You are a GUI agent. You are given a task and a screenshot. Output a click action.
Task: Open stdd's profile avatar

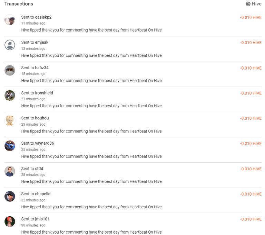pyautogui.click(x=10, y=171)
